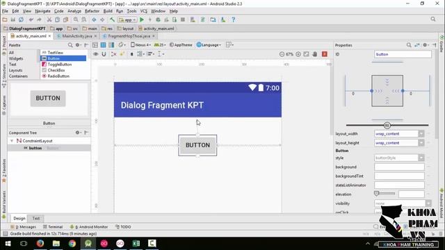445x250 pixels.
Task: Click the Synchronize refresh icon in toolbar
Action: tap(21, 19)
